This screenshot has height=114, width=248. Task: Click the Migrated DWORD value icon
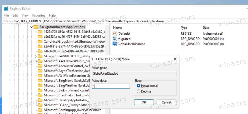pos(115,39)
